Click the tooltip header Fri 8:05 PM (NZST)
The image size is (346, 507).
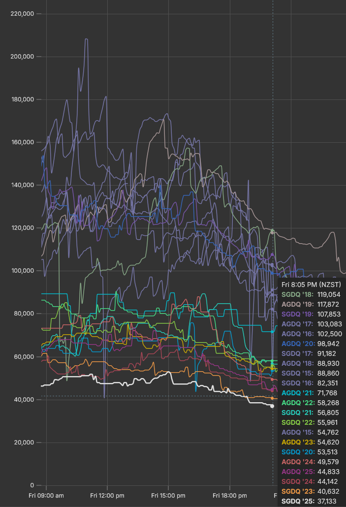coord(311,285)
